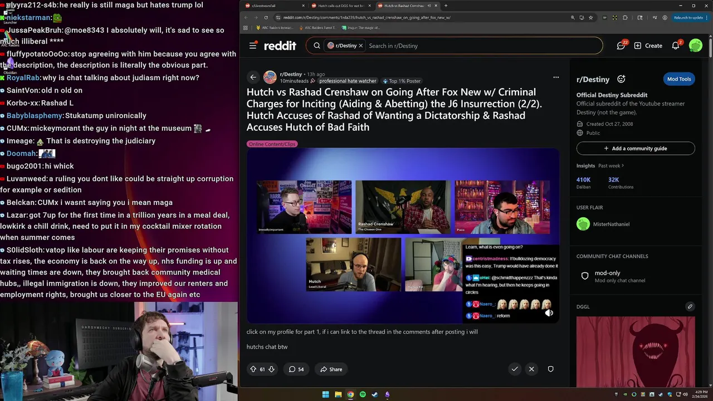Remove the r/Destiny search filter chip
Image resolution: width=713 pixels, height=401 pixels.
click(360, 46)
